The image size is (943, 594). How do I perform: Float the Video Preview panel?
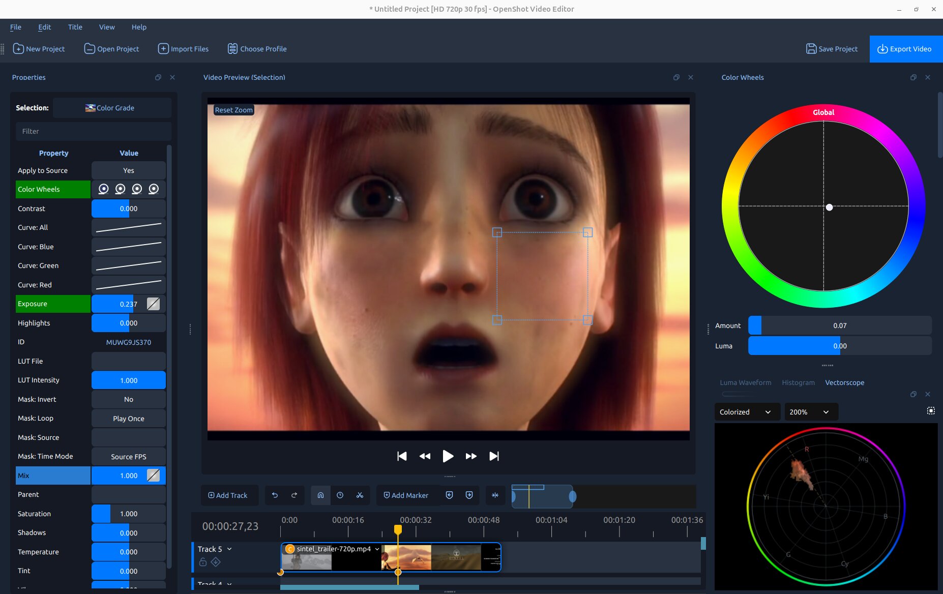676,77
